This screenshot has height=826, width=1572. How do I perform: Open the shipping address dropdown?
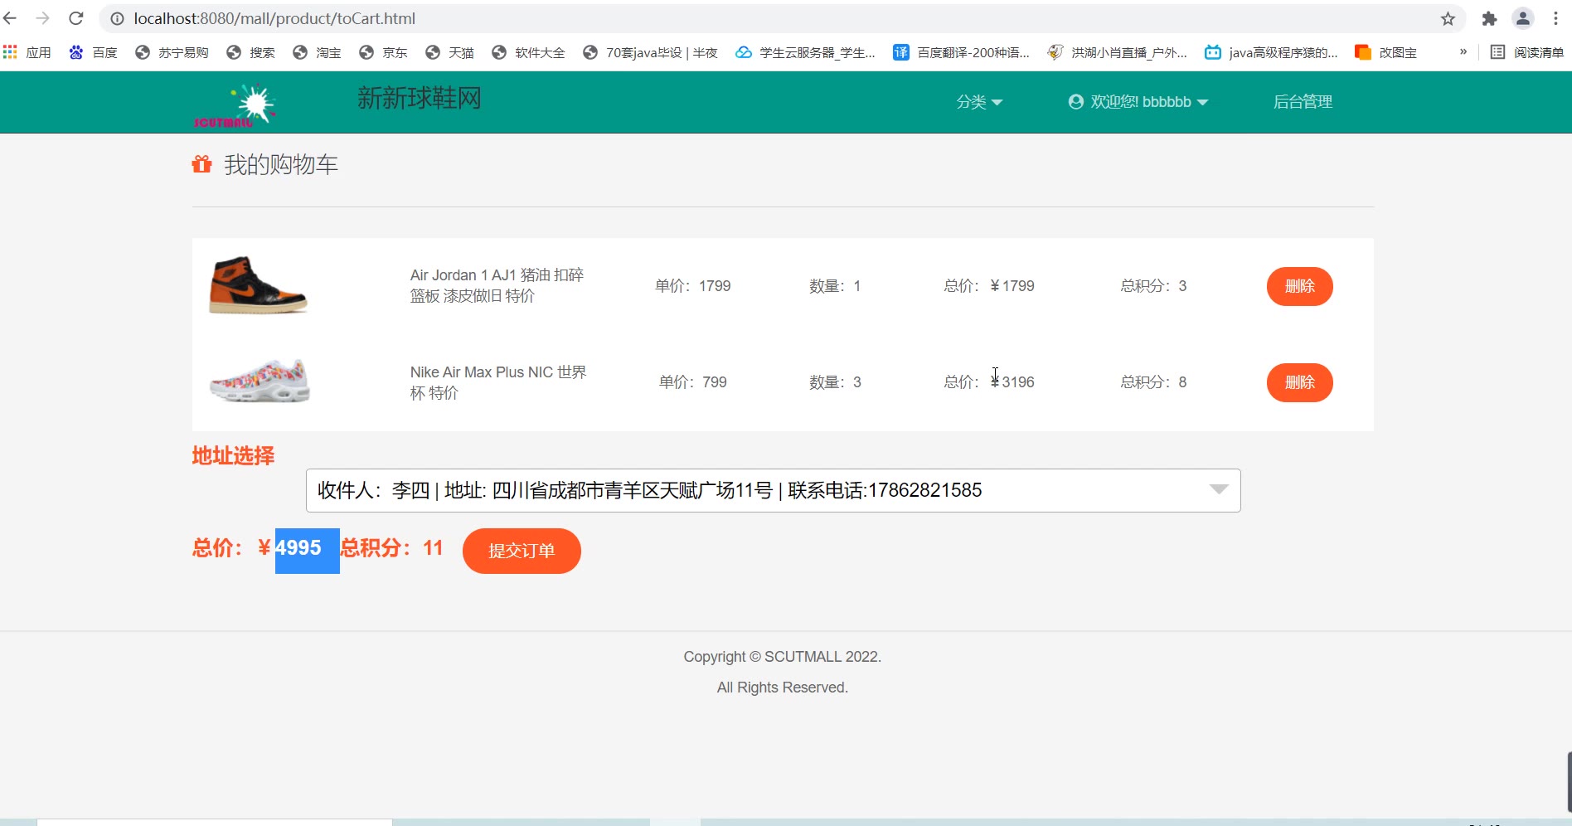tap(773, 490)
